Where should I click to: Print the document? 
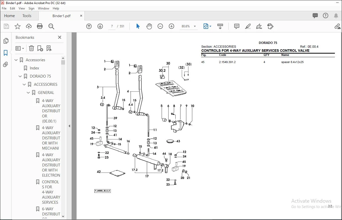(x=40, y=26)
